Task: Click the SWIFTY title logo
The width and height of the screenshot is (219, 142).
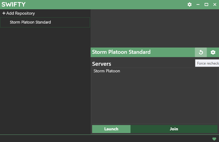Action: (13, 4)
